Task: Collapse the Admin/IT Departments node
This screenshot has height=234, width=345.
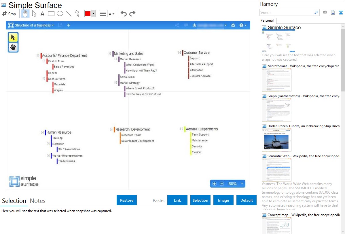Action: 181,129
